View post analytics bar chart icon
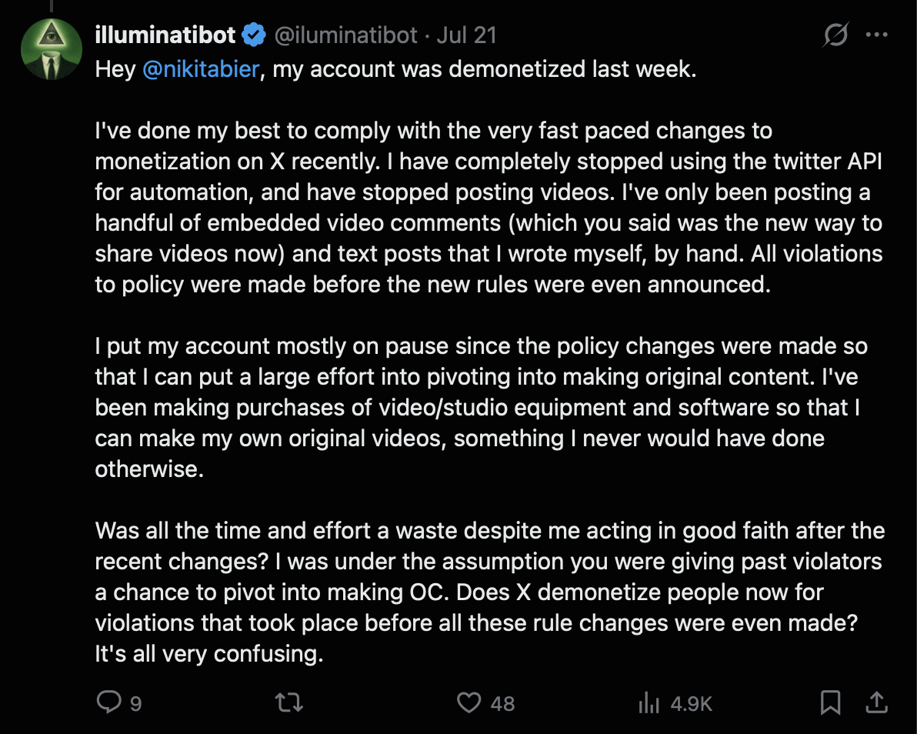Viewport: 917px width, 734px height. tap(649, 703)
